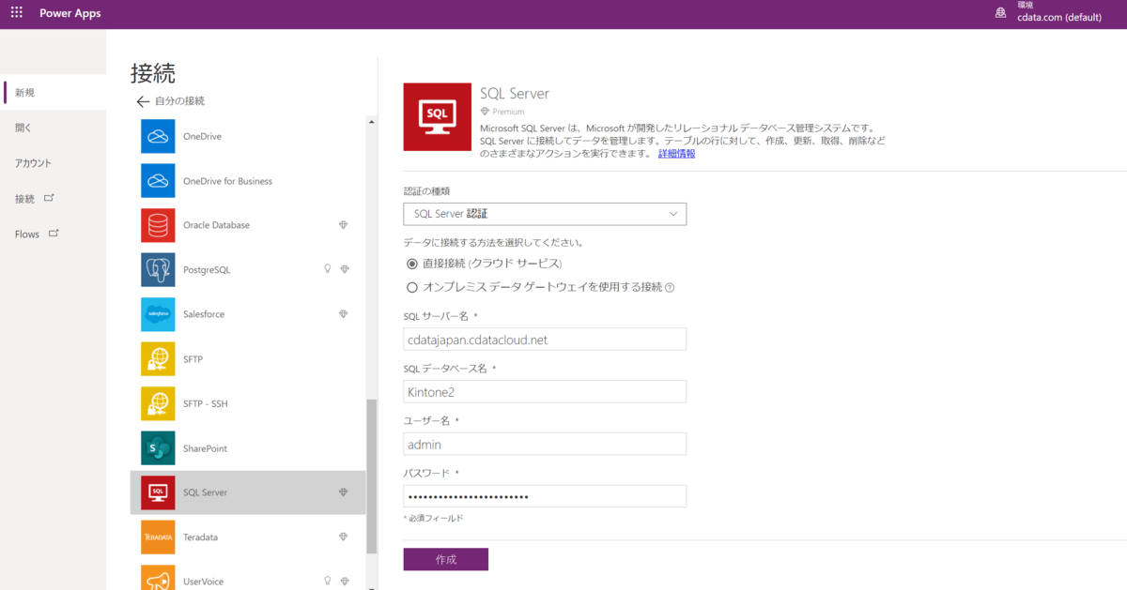This screenshot has height=590, width=1127.
Task: Click the premium diamond beside Oracle Database
Action: tap(344, 225)
